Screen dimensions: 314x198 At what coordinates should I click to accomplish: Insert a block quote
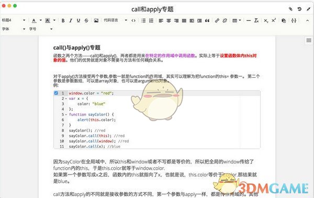207,20
